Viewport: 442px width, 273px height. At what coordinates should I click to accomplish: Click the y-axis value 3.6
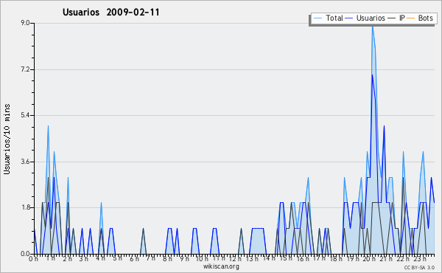pos(25,162)
